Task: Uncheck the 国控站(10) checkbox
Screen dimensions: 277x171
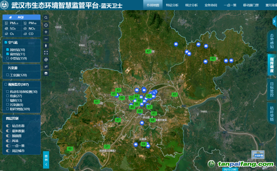Action: (8, 50)
